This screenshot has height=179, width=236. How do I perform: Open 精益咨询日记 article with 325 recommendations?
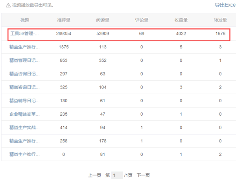tap(24, 87)
